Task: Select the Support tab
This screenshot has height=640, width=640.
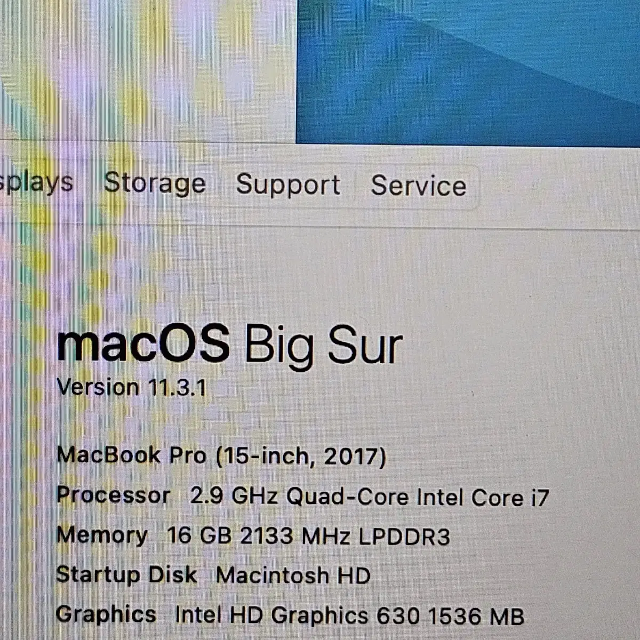Action: 288,185
